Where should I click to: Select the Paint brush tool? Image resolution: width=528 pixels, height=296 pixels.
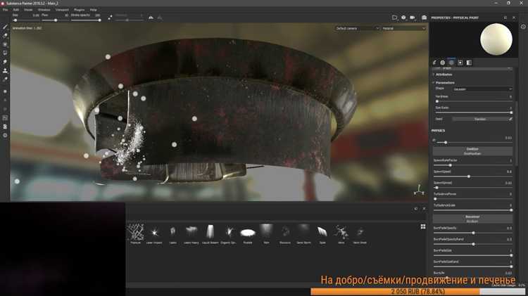click(x=5, y=27)
